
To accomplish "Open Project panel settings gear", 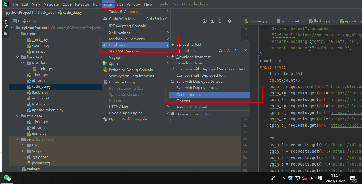I will 230,21.
